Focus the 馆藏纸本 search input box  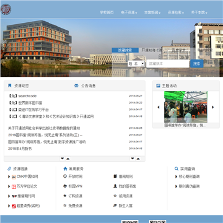click(168, 64)
